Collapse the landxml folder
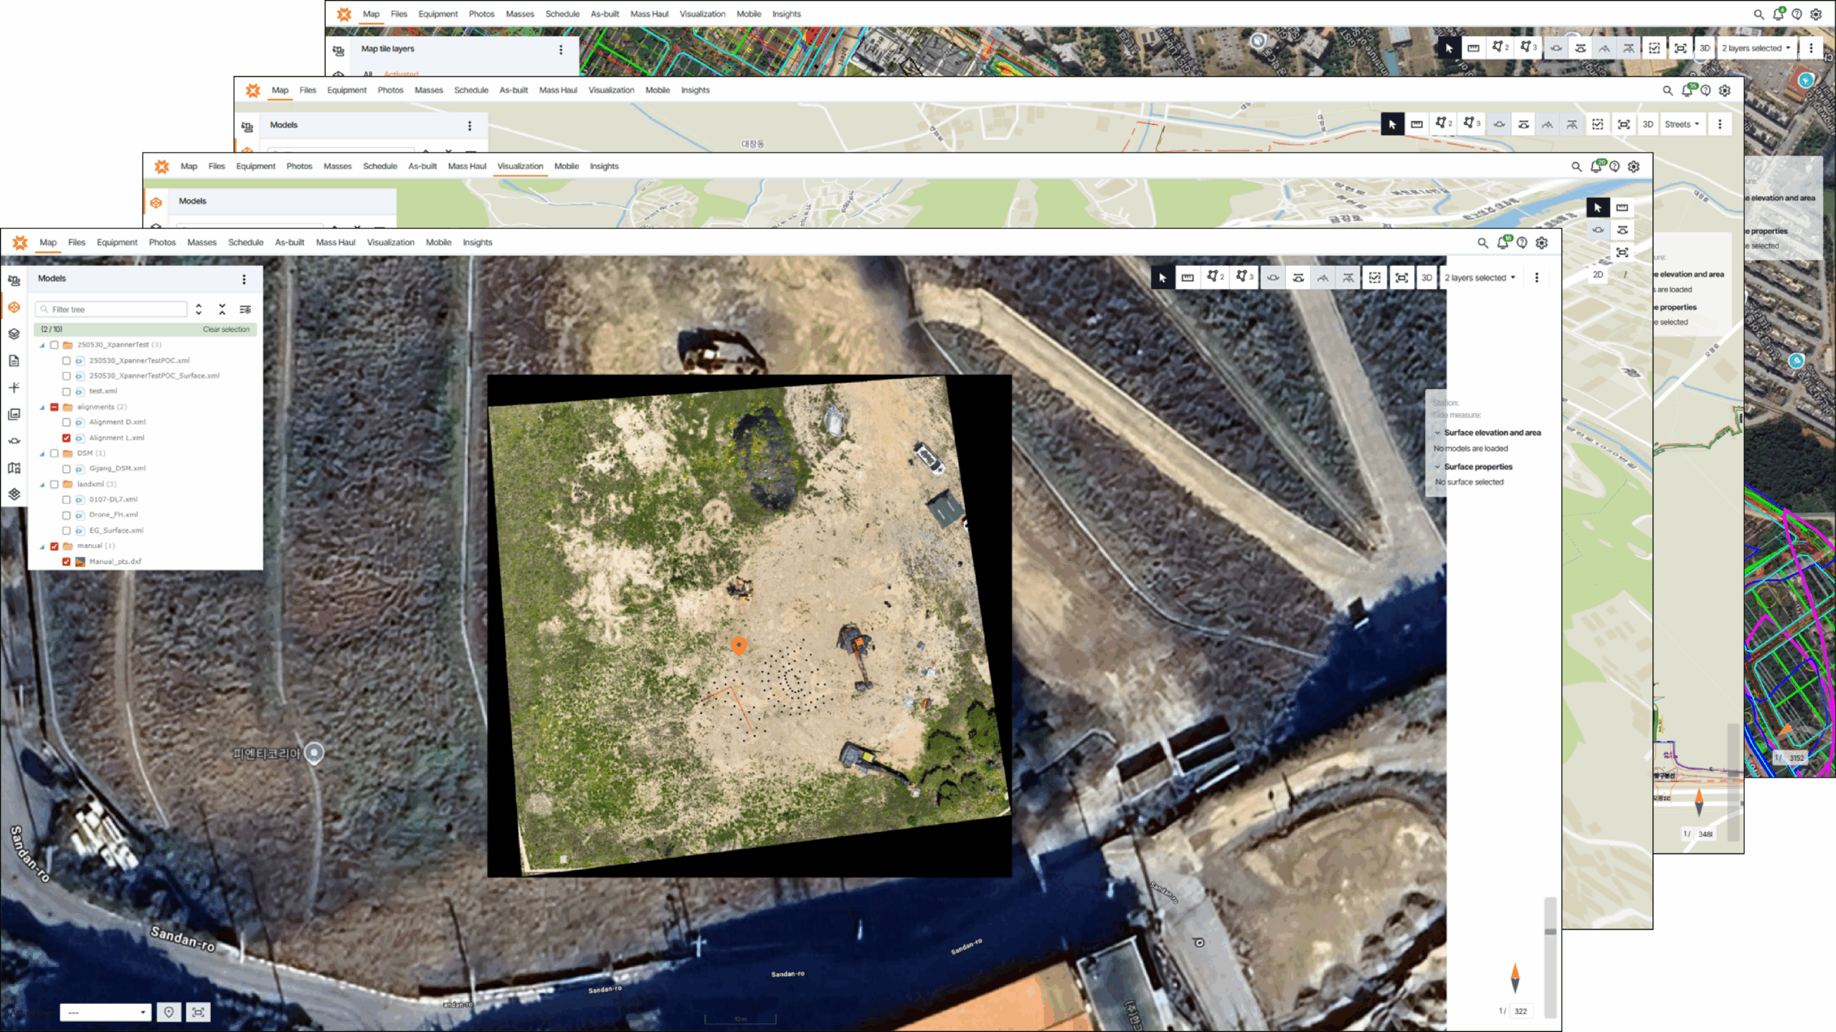Viewport: 1836px width, 1032px height. pos(42,484)
